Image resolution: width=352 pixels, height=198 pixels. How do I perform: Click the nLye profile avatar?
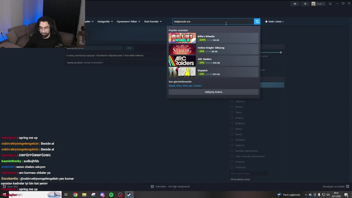tap(313, 4)
